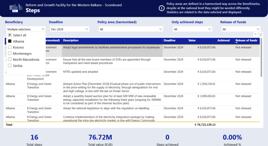Viewport: 268px width, 146px height.
Task: Open the Deadline Dec-2024 dropdown
Action: coord(70,29)
